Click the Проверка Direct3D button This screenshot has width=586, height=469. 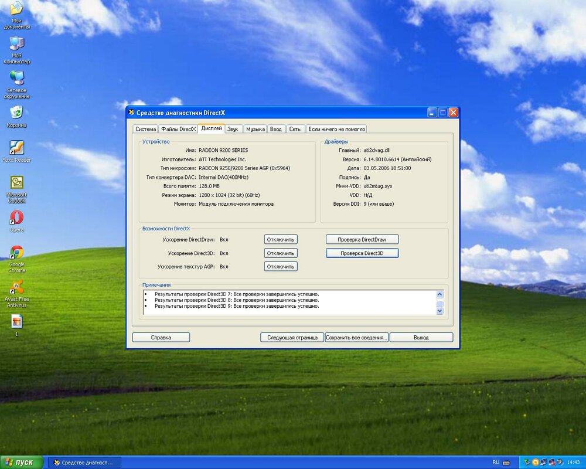tap(362, 253)
